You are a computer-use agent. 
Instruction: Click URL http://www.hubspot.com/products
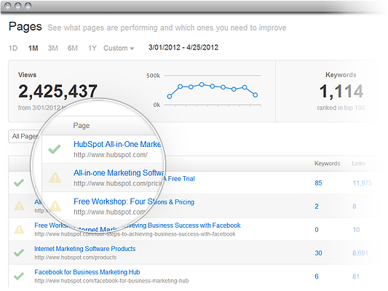[76, 258]
